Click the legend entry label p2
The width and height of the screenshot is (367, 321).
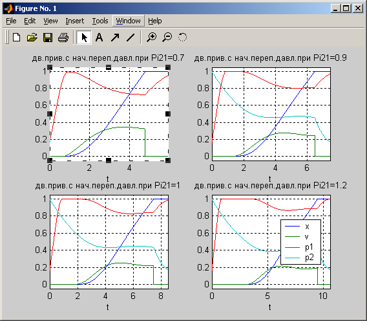pos(309,258)
